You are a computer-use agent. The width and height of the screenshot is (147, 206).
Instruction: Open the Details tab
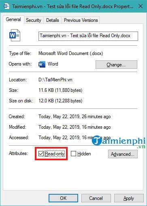pos(53,20)
